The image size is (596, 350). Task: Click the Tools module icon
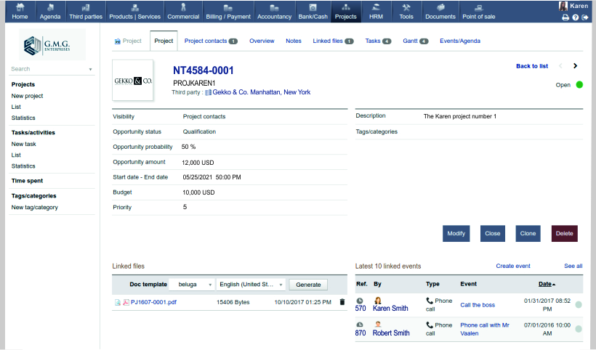tap(406, 11)
